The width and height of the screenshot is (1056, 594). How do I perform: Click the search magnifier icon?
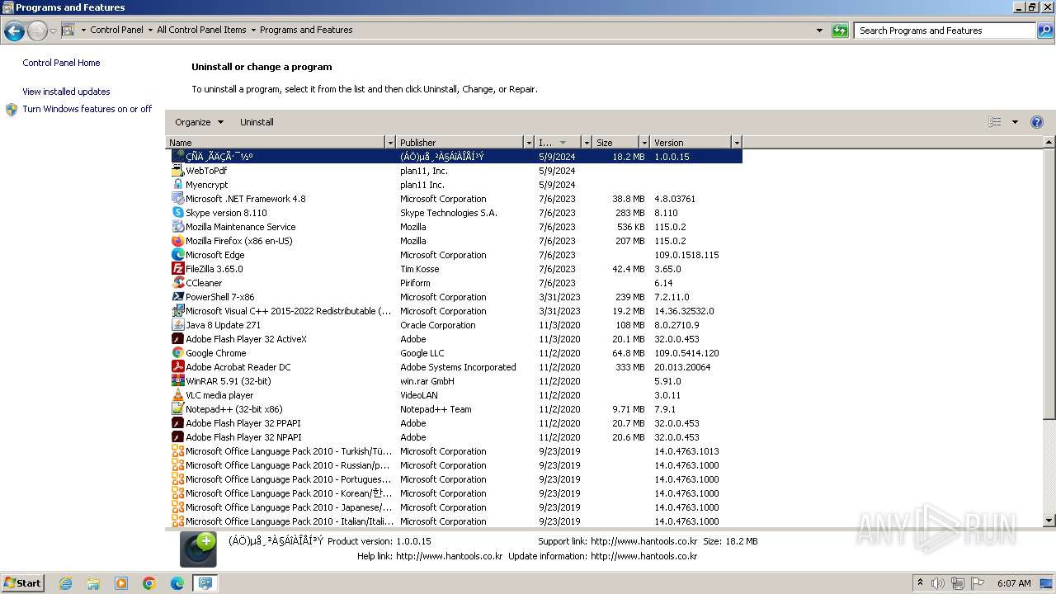(x=1045, y=31)
